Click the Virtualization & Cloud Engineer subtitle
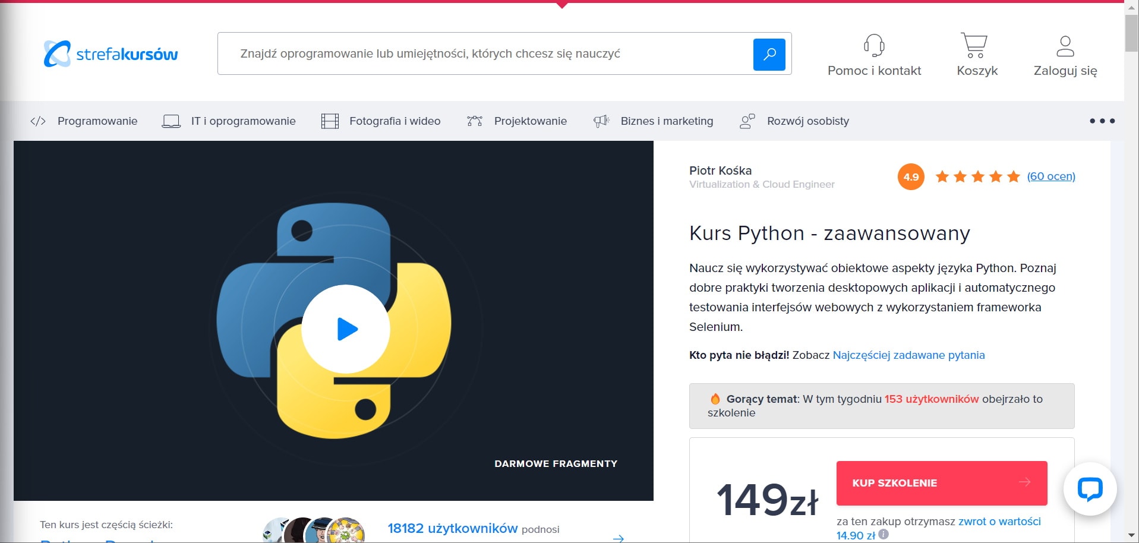The width and height of the screenshot is (1139, 543). click(762, 185)
